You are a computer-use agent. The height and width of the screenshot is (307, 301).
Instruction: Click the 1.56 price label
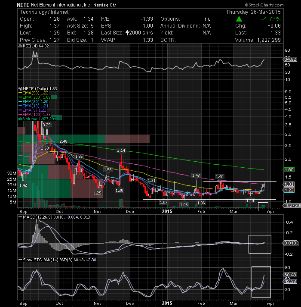coord(108,170)
